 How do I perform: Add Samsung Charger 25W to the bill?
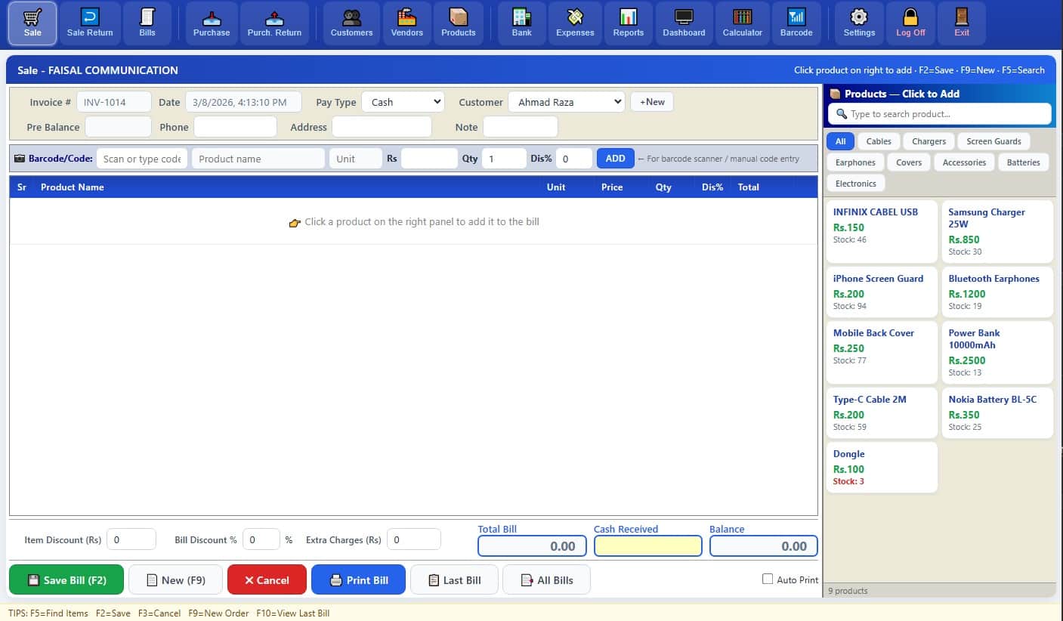pos(997,230)
